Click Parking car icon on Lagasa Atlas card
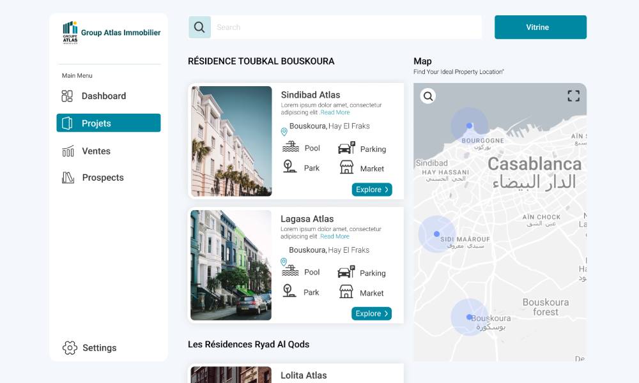Screen dimensions: 639x383 point(346,272)
